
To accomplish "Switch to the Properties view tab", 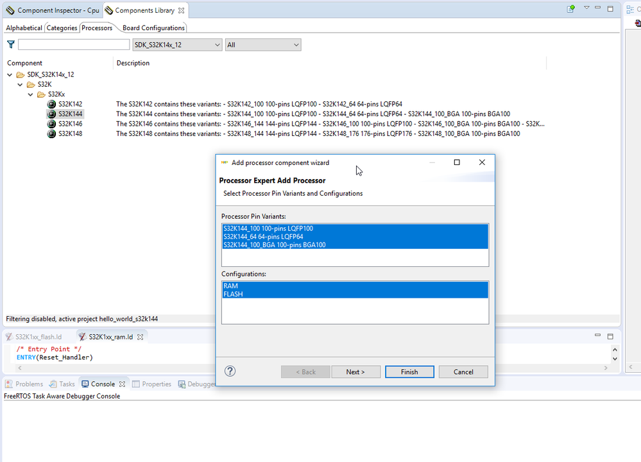I will (151, 384).
